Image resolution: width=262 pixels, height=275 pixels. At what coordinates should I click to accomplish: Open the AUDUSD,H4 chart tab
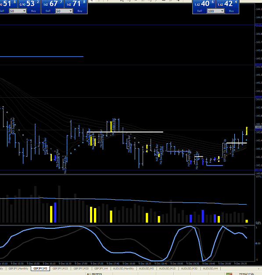pos(210,268)
